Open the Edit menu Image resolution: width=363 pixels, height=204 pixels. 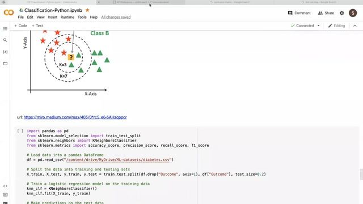tap(30, 17)
